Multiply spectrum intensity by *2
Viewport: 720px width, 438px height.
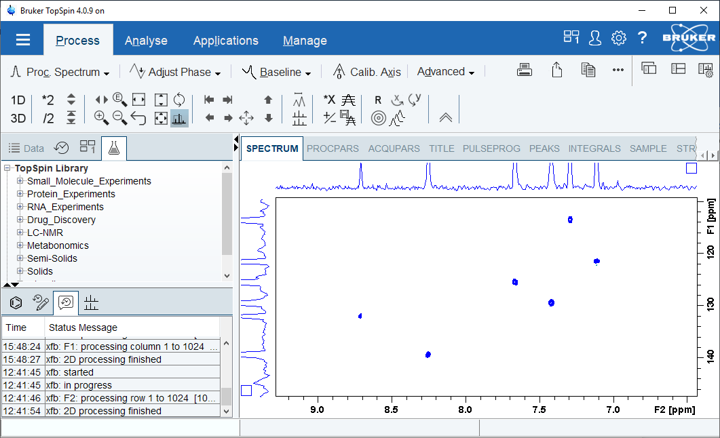point(48,100)
